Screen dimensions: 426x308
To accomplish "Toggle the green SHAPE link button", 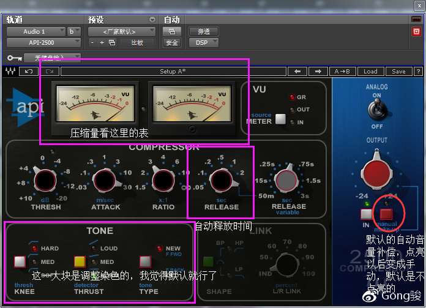I will click(x=208, y=261).
